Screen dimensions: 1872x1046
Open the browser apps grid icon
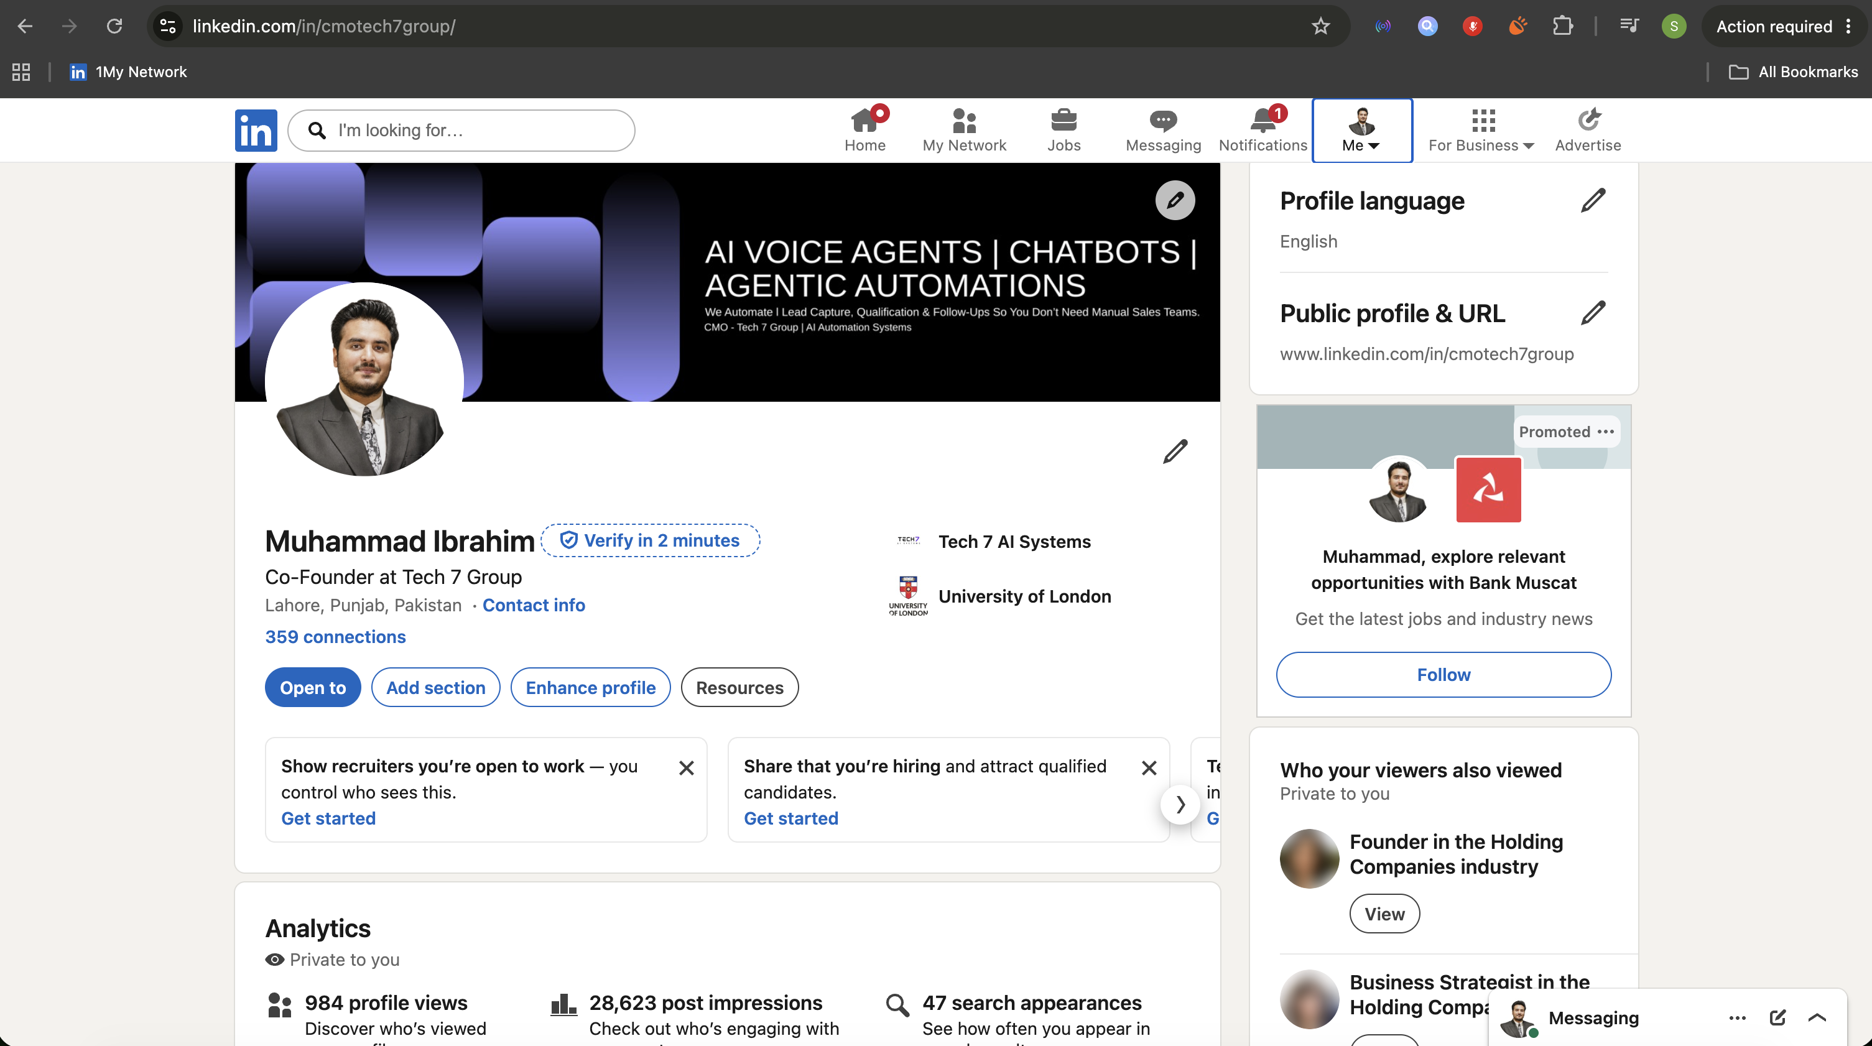pyautogui.click(x=21, y=72)
